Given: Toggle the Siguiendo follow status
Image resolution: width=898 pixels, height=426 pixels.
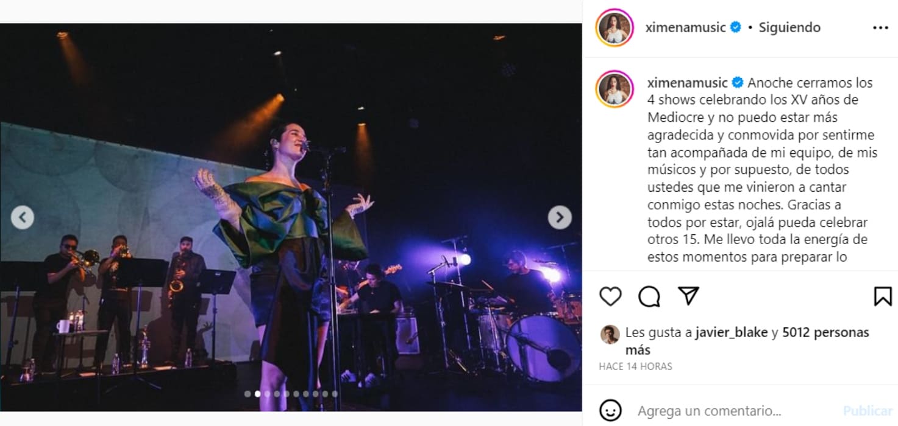Looking at the screenshot, I should 789,27.
